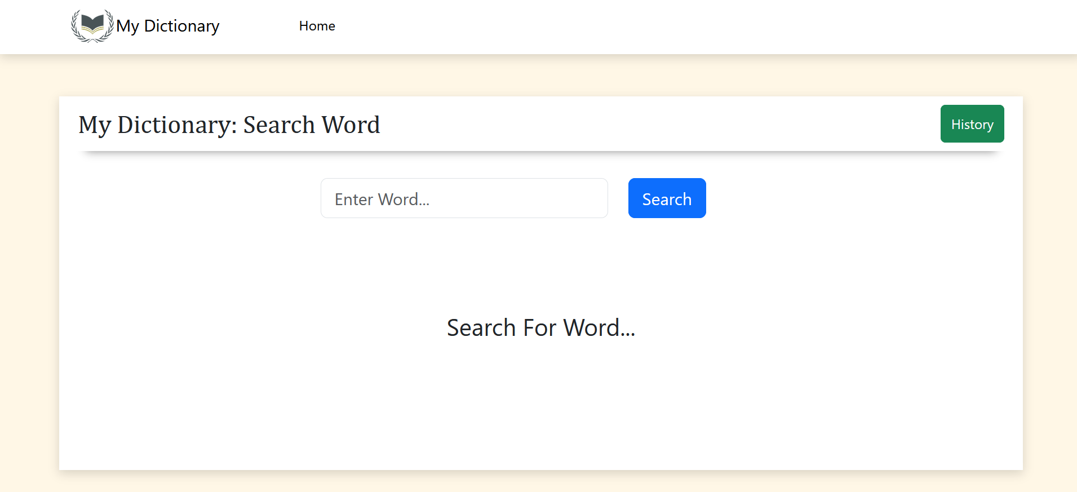Focus the Enter Word input field
Viewport: 1077px width, 492px height.
point(464,198)
